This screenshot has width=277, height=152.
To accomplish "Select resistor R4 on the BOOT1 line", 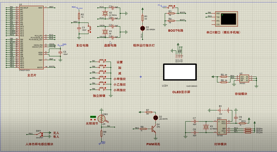I will pyautogui.click(x=171, y=21).
